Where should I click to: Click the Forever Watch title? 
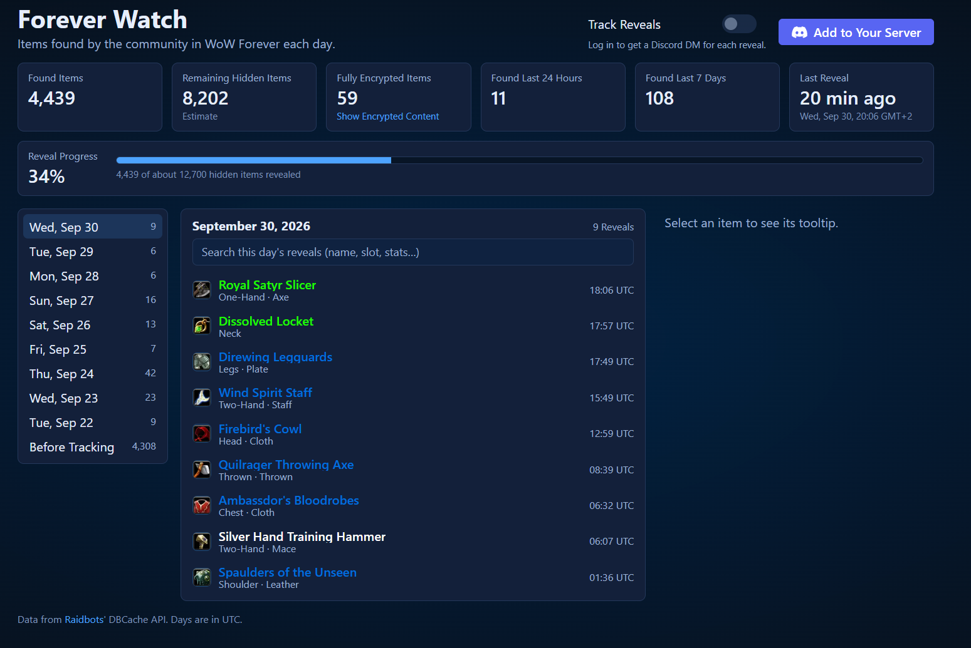coord(102,20)
